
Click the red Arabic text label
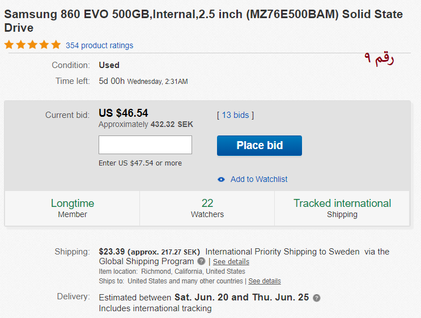pyautogui.click(x=379, y=59)
